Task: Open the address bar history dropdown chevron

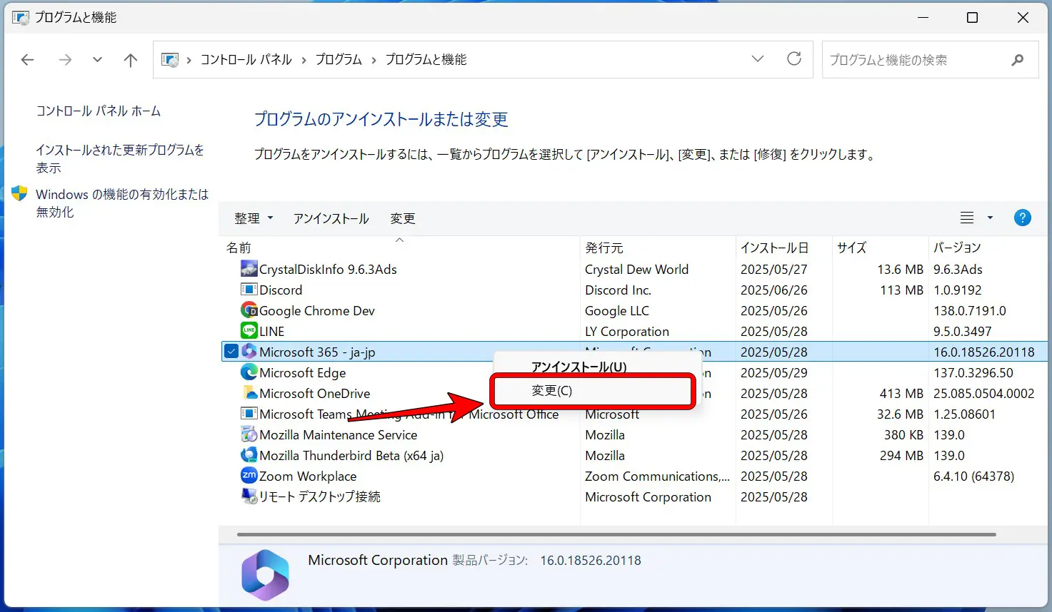Action: [757, 59]
